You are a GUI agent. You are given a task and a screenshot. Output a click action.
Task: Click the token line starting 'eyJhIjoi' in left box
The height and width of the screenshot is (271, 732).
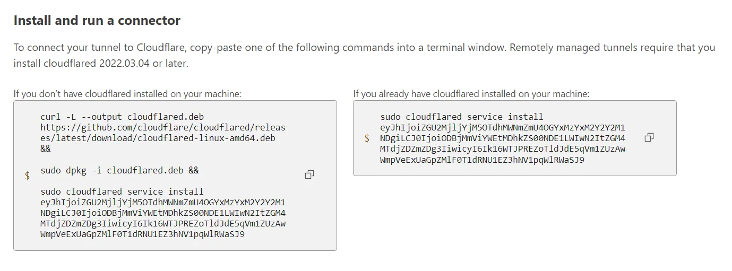tap(163, 202)
